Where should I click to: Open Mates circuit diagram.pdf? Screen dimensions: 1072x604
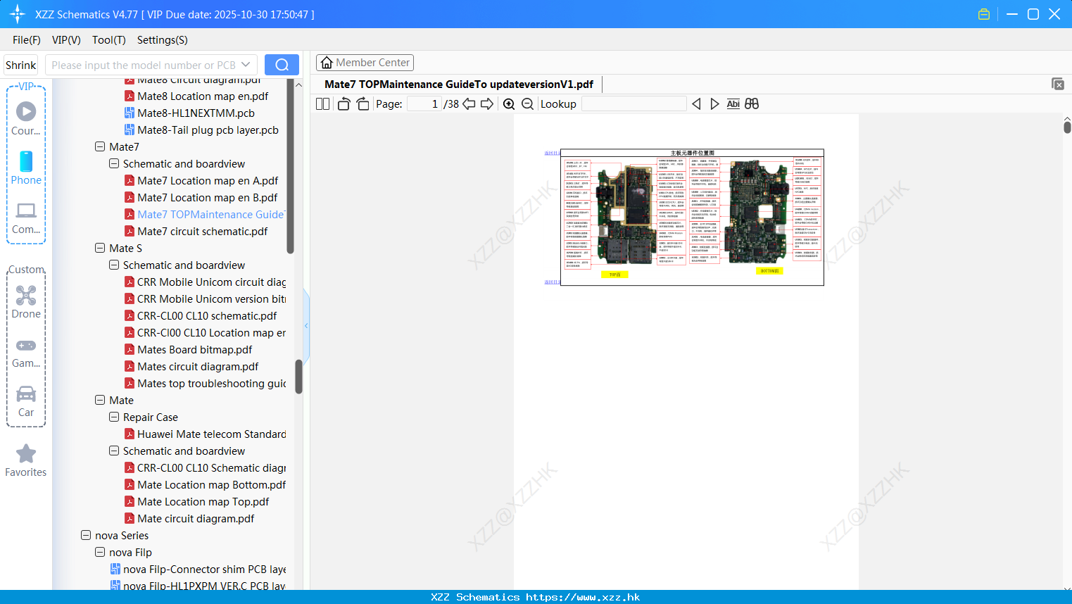tap(198, 366)
